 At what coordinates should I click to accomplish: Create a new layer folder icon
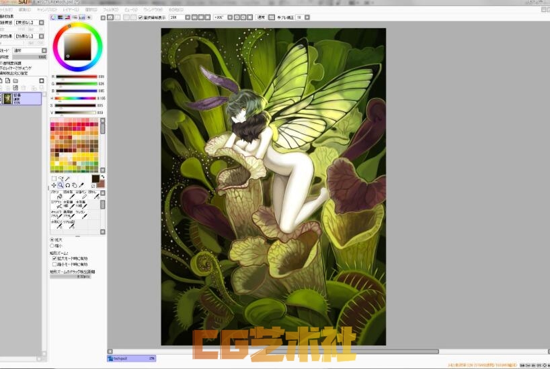tap(15, 81)
